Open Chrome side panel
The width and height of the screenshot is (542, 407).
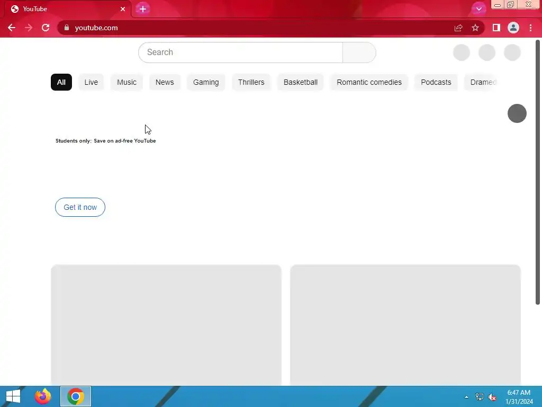[496, 28]
